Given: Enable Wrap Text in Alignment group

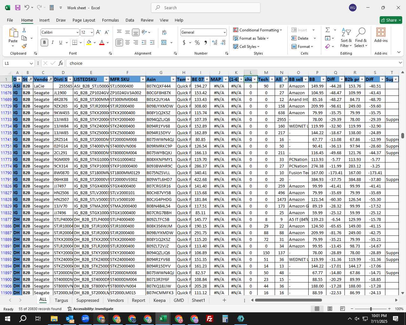Looking at the screenshot, I should point(164,32).
